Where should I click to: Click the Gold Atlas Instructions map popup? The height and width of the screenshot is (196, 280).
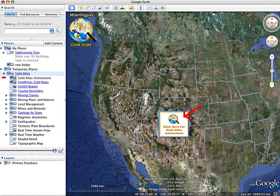pyautogui.click(x=174, y=124)
